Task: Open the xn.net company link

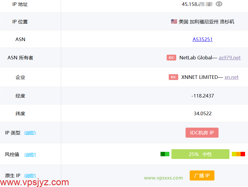Action: (x=232, y=77)
